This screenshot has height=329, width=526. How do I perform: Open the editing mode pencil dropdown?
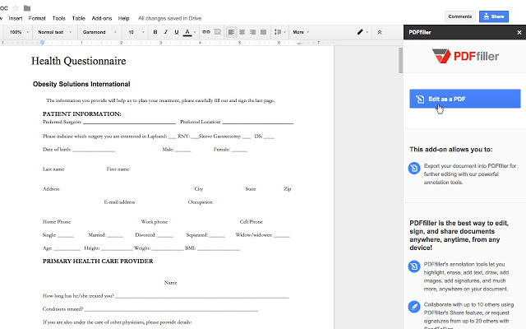click(x=362, y=32)
